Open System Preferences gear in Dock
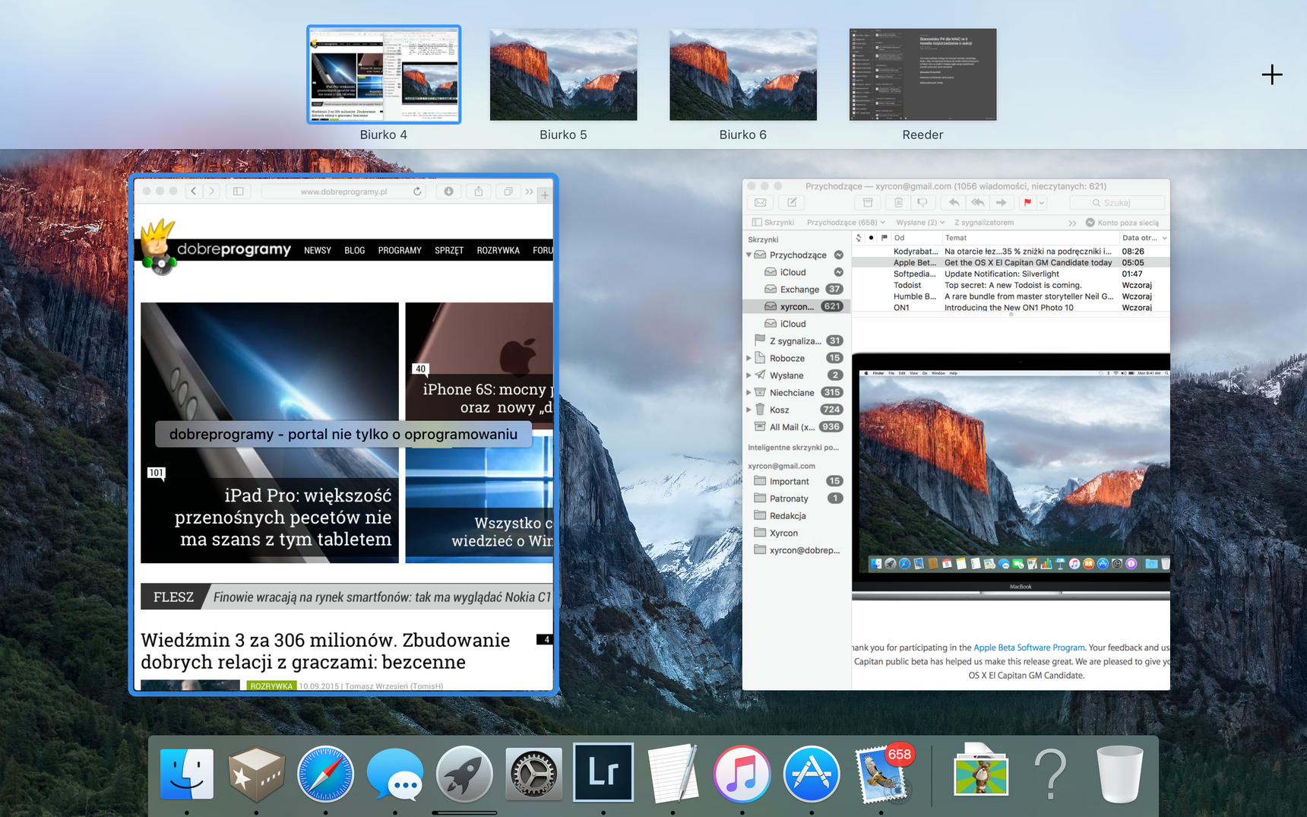Image resolution: width=1307 pixels, height=817 pixels. coord(533,774)
